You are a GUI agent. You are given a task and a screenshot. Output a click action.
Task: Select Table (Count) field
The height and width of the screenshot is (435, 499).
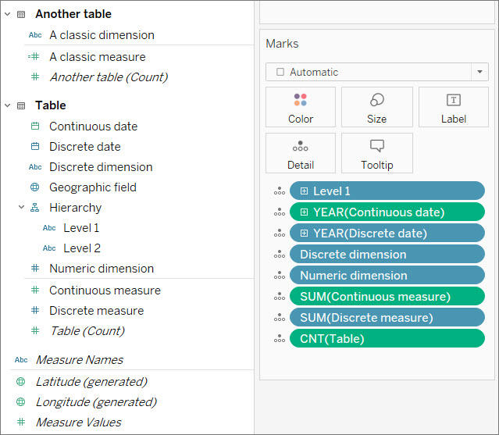pos(87,331)
